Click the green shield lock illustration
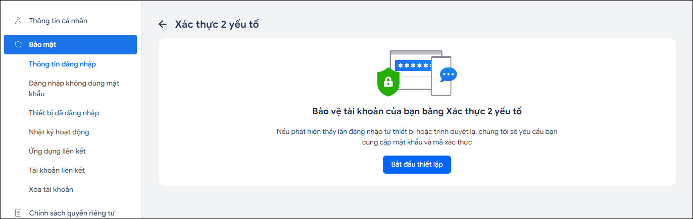Screen dimensions: 693x219 (x=388, y=83)
